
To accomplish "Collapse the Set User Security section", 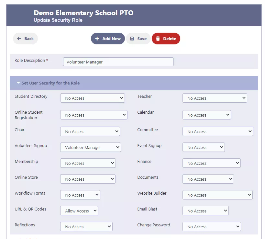I will point(18,83).
